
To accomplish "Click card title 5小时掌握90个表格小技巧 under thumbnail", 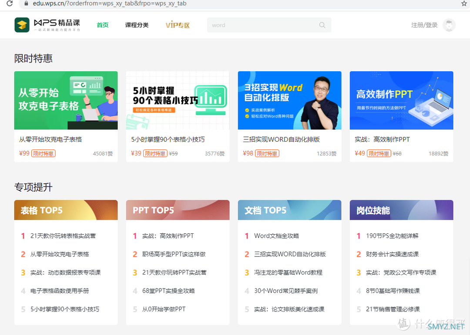I will point(168,139).
